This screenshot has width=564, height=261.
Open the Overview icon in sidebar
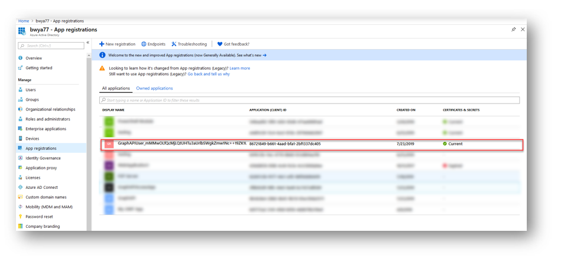click(x=21, y=58)
